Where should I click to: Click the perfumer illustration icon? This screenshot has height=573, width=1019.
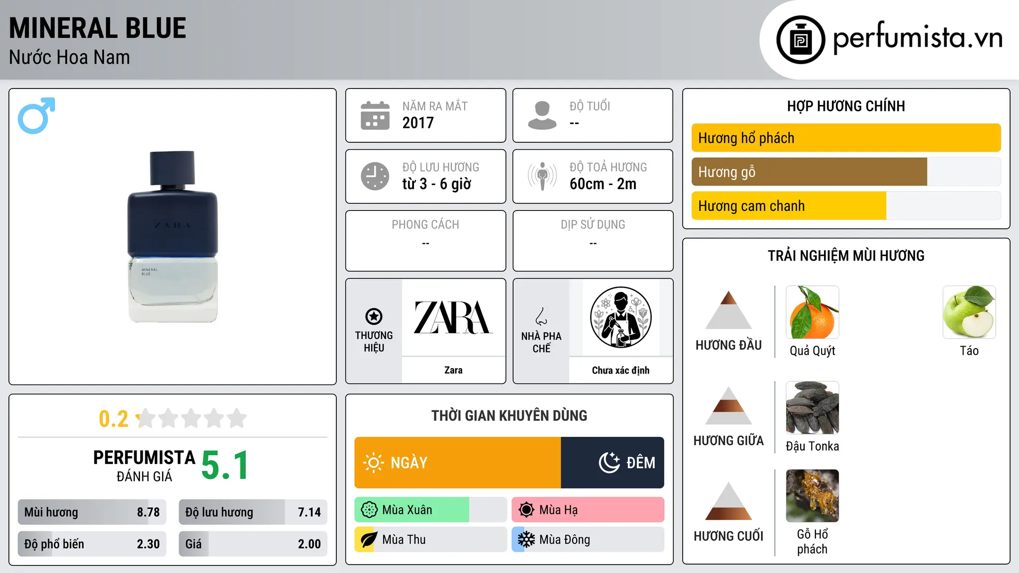point(621,317)
